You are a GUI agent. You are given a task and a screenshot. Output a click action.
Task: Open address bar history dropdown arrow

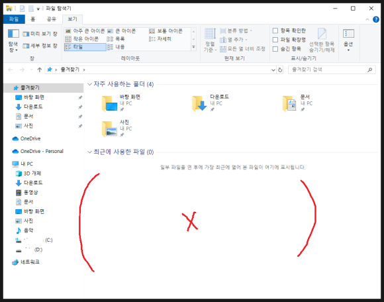pos(273,70)
